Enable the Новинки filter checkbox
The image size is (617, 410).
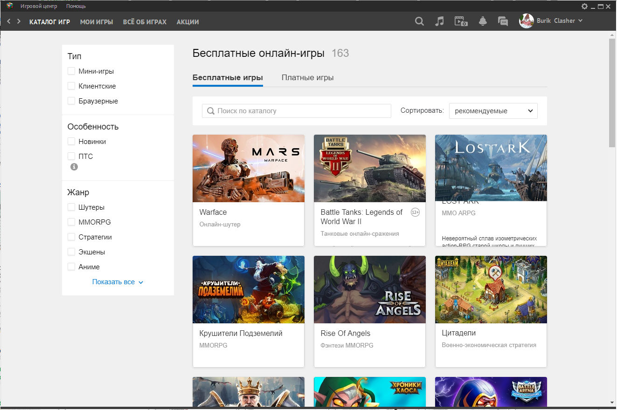[x=71, y=142]
